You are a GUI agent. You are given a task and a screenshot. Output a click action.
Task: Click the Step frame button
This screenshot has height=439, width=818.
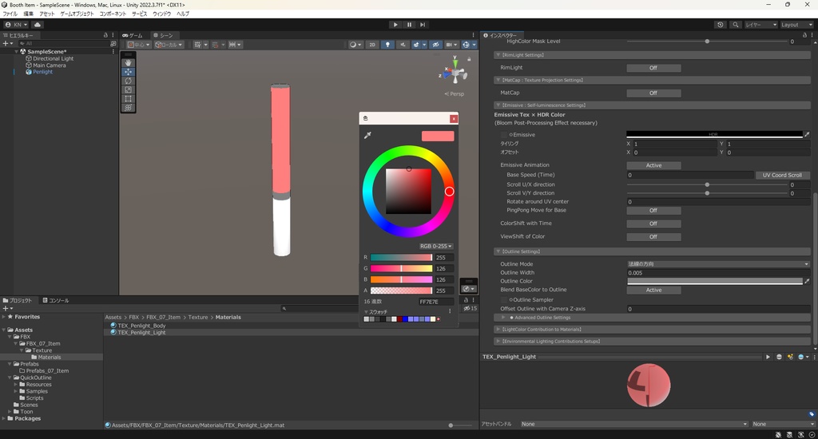coord(423,25)
